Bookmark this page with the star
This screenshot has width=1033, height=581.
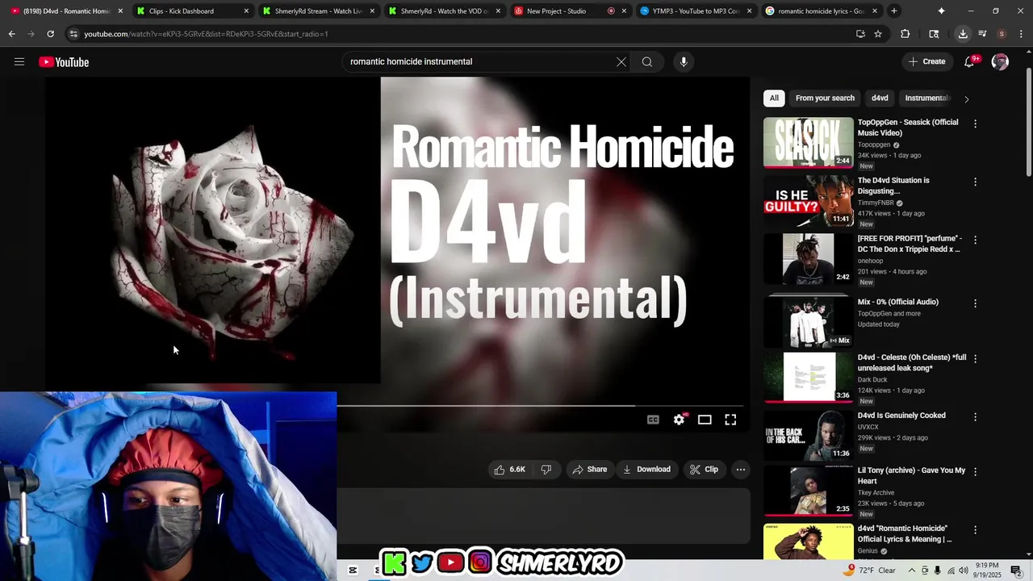coord(878,34)
